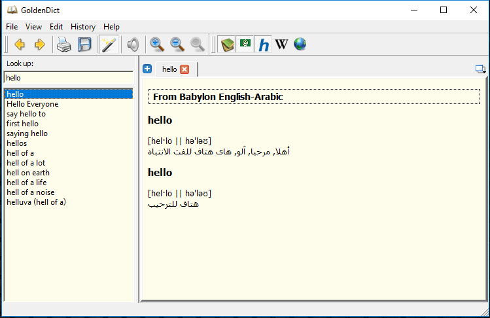
Task: Open the History menu
Action: 83,27
